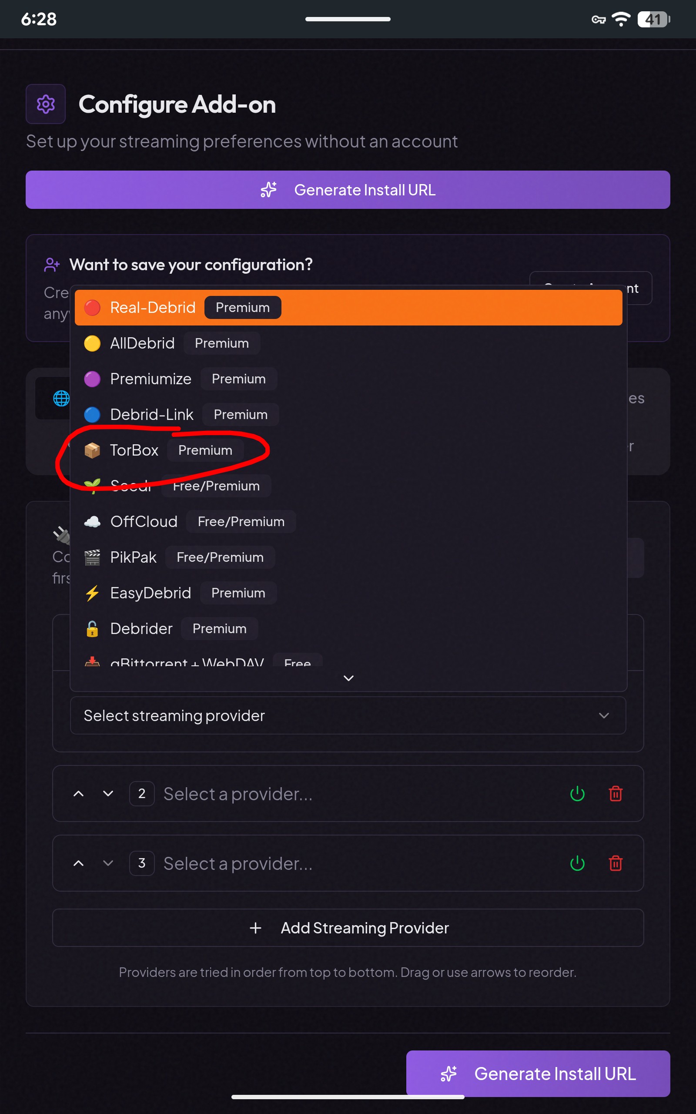Viewport: 696px width, 1114px height.
Task: Toggle power switch for provider 2
Action: pyautogui.click(x=577, y=794)
